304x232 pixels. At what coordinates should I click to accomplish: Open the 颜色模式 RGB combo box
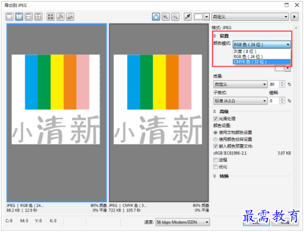[262, 44]
